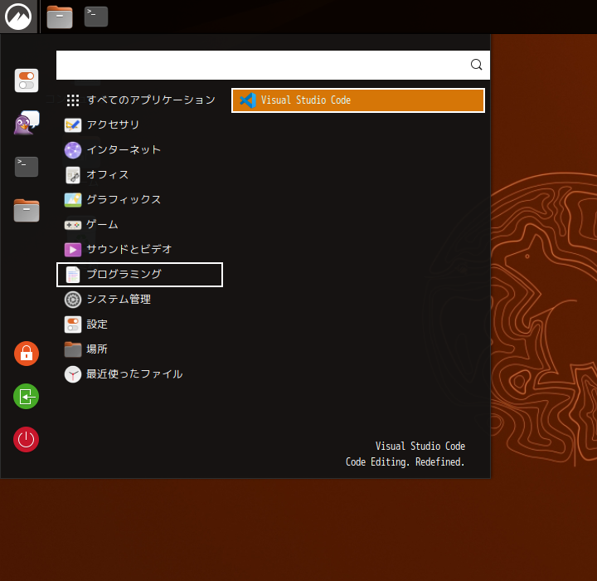Screen dimensions: 597x581
Task: Click the gamepad icon beside ゲーム
Action: (73, 225)
